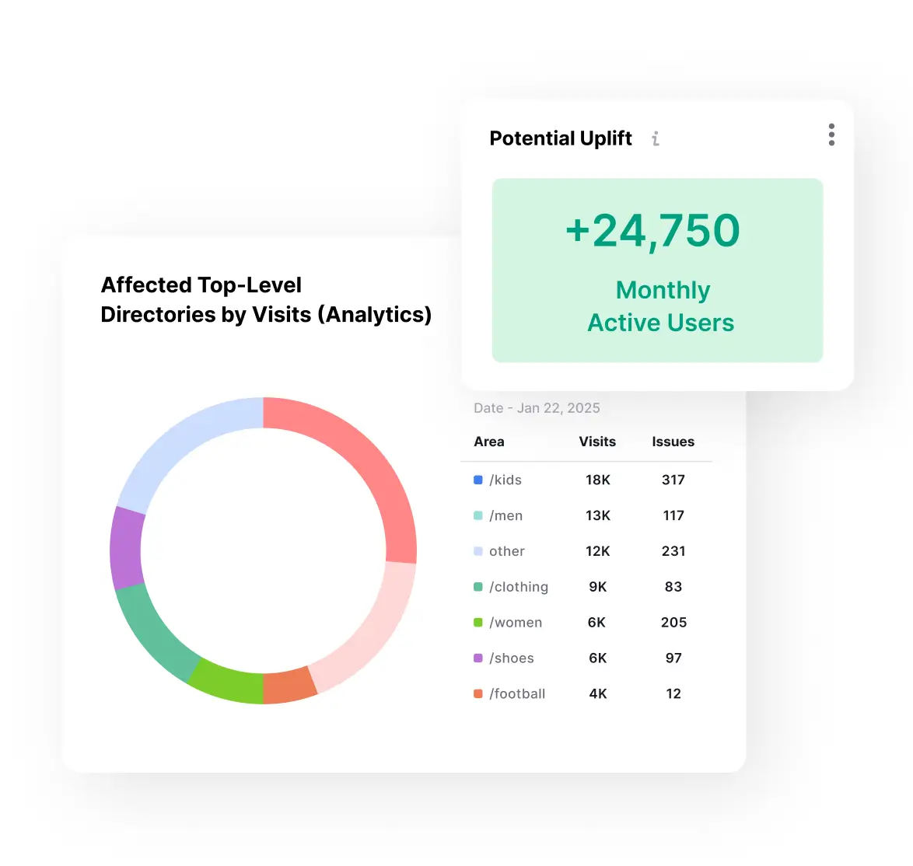
Task: Click the green /clothing legend marker
Action: [478, 587]
